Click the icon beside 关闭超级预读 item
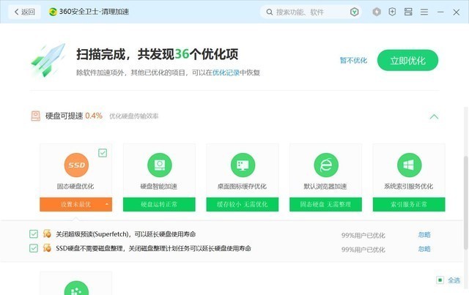This screenshot has height=295, width=469. click(x=47, y=234)
